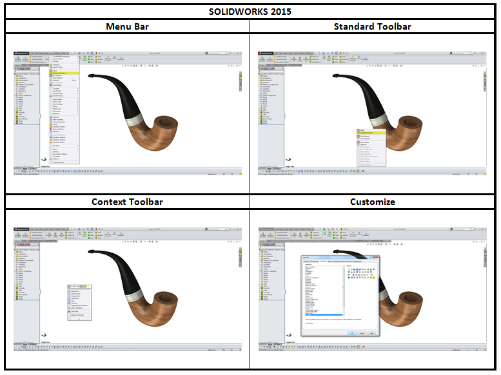Click Linear Pattern in the Standard Toolbar screenshot
The height and width of the screenshot is (375, 501).
click(x=329, y=58)
